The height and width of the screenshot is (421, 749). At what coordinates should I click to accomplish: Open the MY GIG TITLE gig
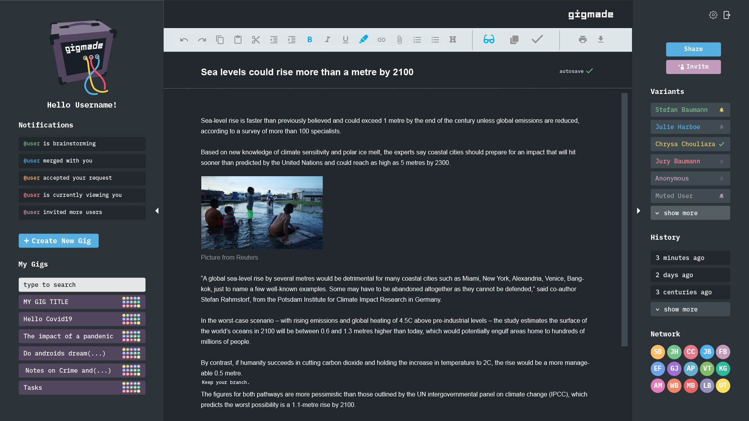click(x=82, y=302)
